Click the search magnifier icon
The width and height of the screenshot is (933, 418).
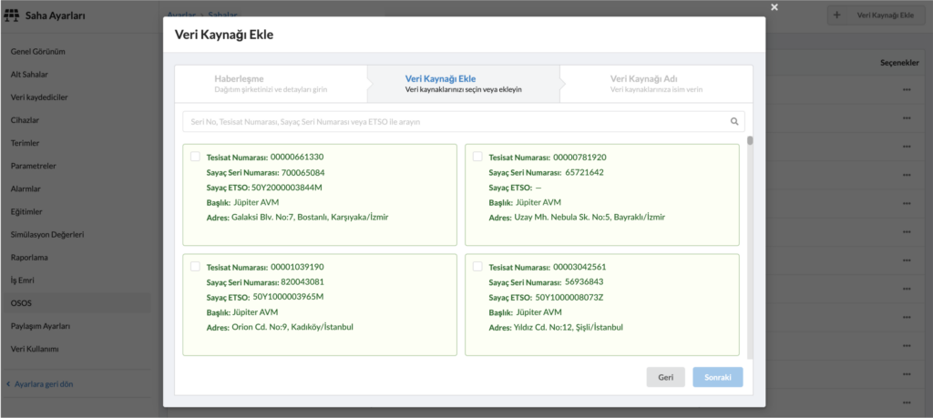click(733, 121)
